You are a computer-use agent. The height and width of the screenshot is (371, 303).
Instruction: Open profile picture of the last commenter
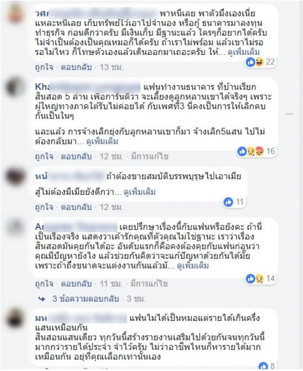tap(16, 319)
